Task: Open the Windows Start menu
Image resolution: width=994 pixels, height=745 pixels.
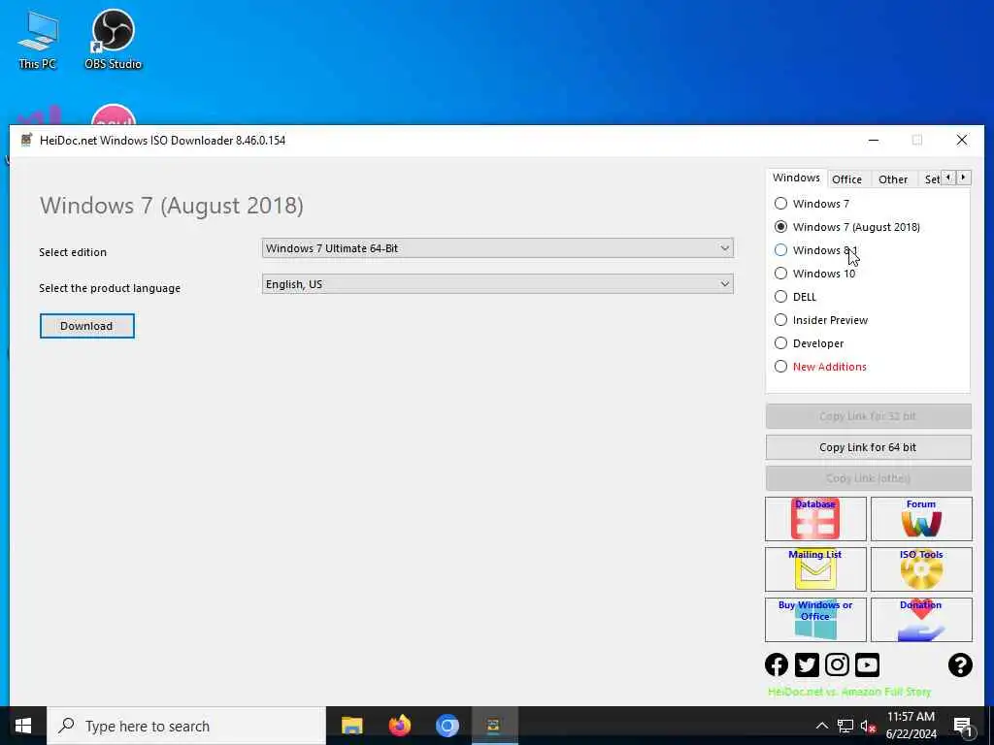Action: pos(23,726)
